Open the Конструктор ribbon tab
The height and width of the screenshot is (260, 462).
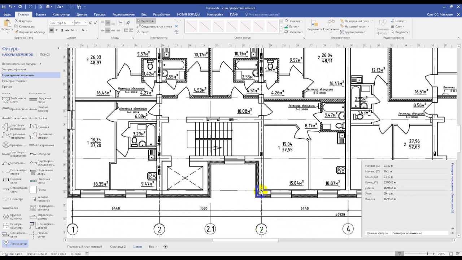(x=61, y=14)
